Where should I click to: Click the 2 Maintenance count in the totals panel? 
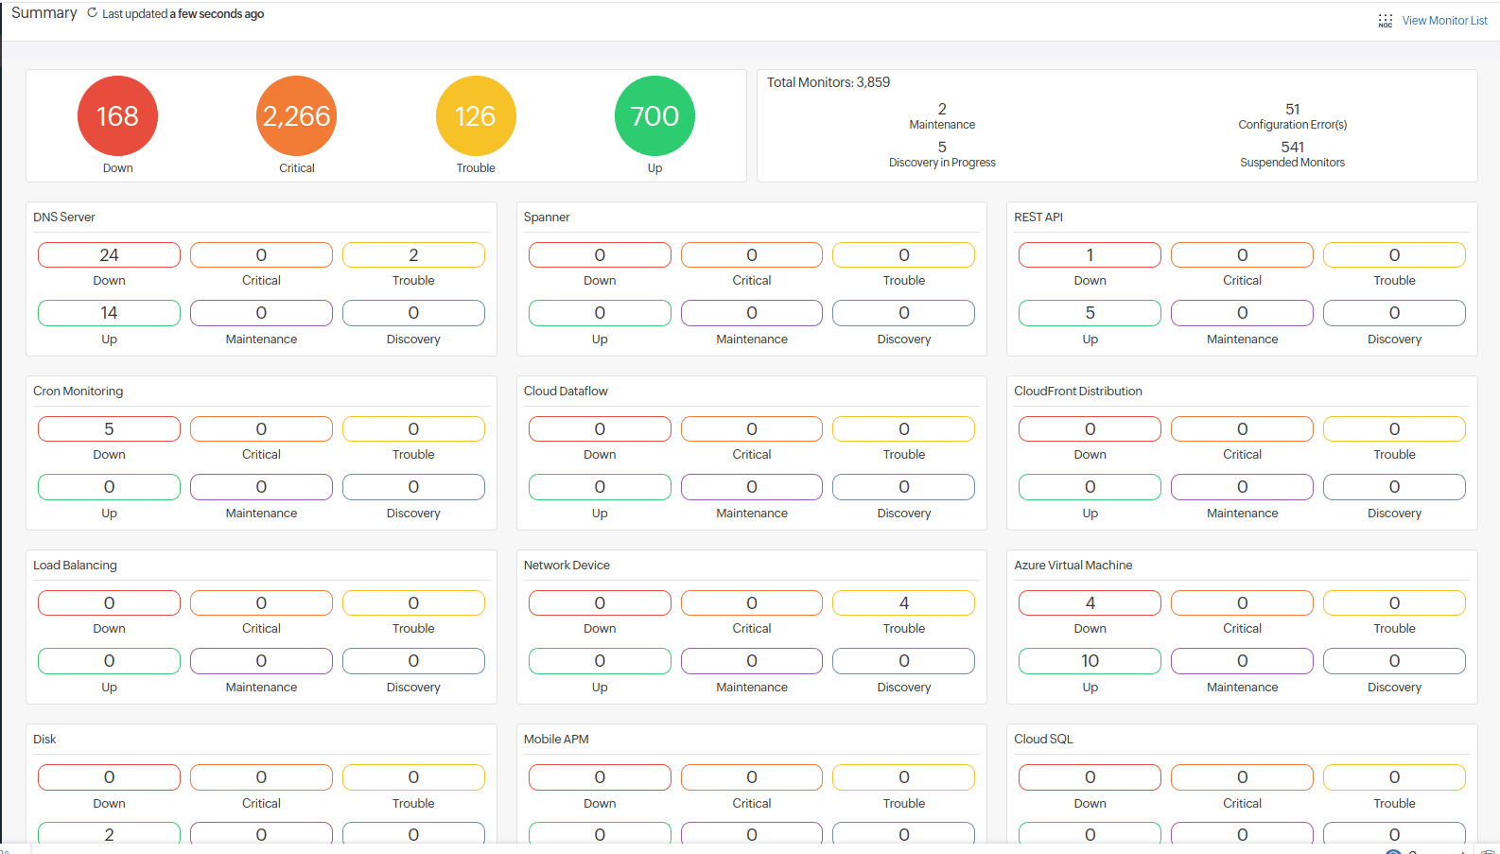[942, 110]
